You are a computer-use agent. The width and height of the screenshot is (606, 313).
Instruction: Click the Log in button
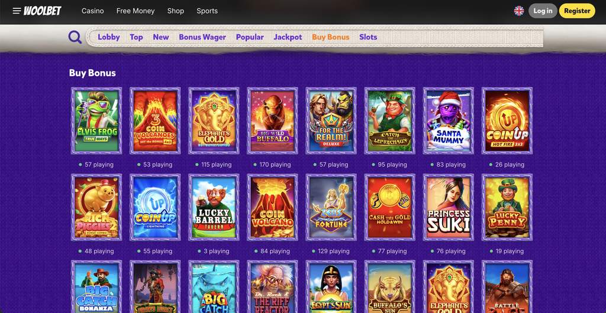543,11
